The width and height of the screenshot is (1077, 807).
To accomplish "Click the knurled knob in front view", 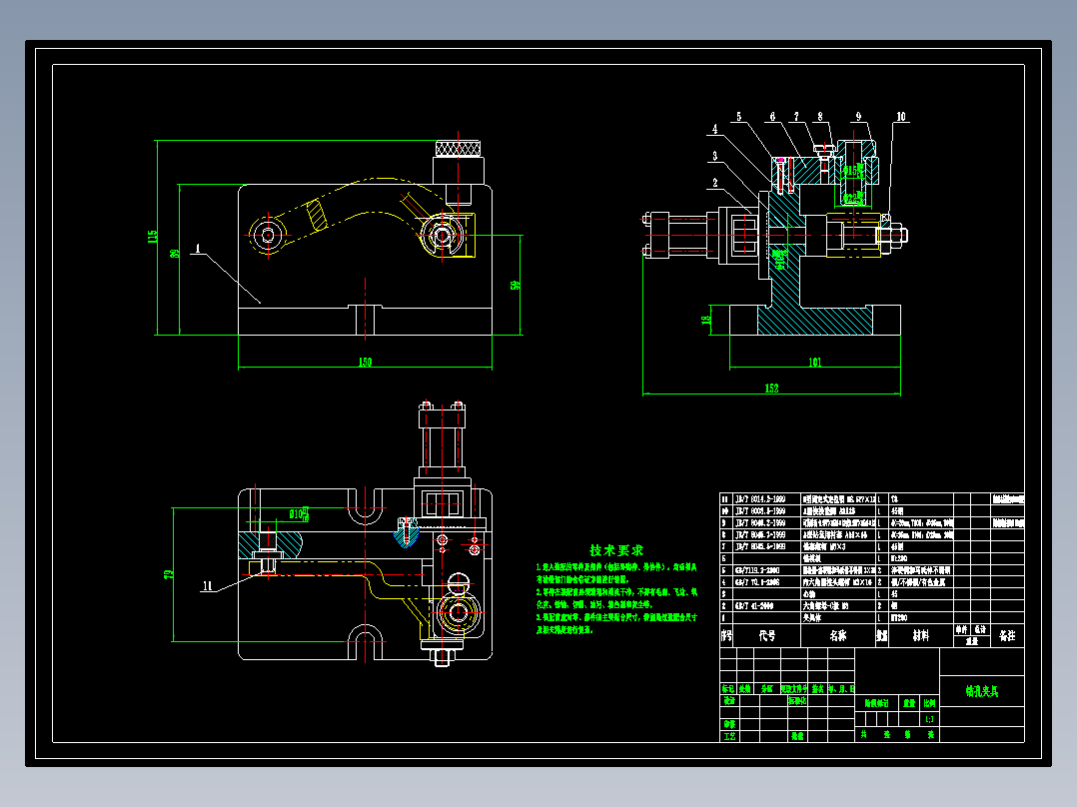I will click(x=458, y=149).
